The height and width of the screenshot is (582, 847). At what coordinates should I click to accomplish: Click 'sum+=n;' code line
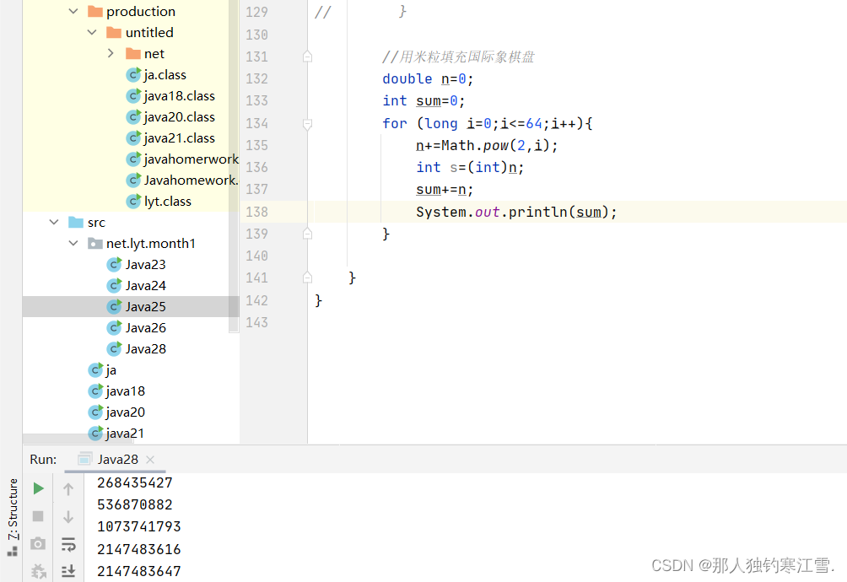[x=445, y=190]
